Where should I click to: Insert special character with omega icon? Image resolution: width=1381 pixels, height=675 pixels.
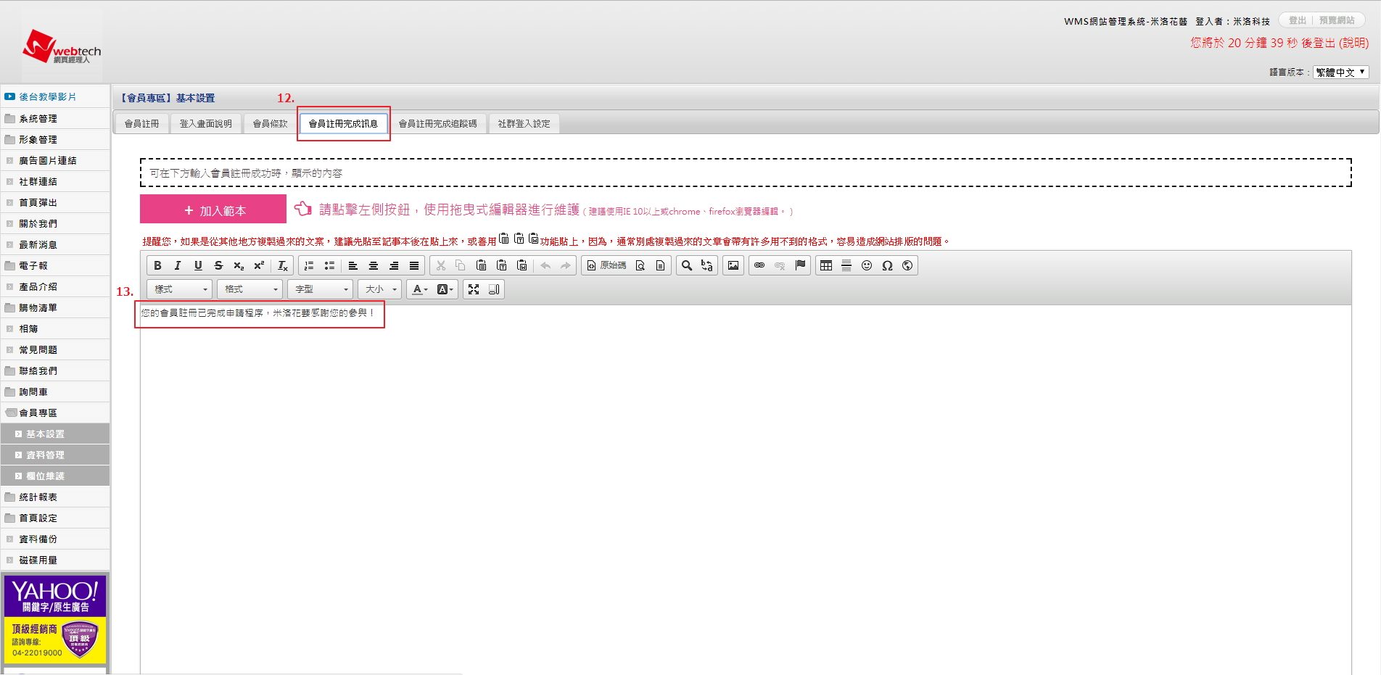pyautogui.click(x=887, y=265)
